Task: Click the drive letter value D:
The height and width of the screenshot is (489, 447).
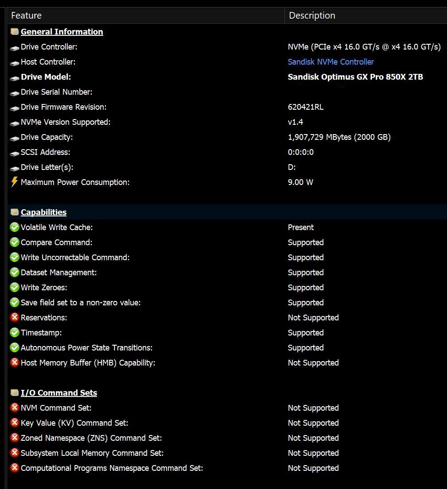Action: tap(292, 167)
